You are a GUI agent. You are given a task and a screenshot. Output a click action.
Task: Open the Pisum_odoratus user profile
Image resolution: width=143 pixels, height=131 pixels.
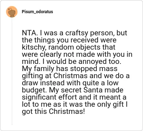pos(38,12)
